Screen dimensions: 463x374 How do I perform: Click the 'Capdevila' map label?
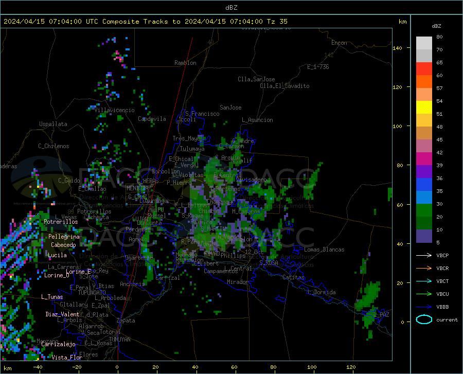(152, 119)
